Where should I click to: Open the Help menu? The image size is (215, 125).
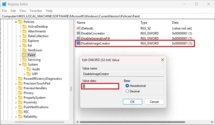[49, 11]
